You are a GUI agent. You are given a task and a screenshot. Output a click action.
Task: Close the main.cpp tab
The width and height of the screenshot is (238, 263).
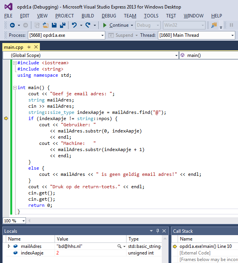tap(36, 47)
